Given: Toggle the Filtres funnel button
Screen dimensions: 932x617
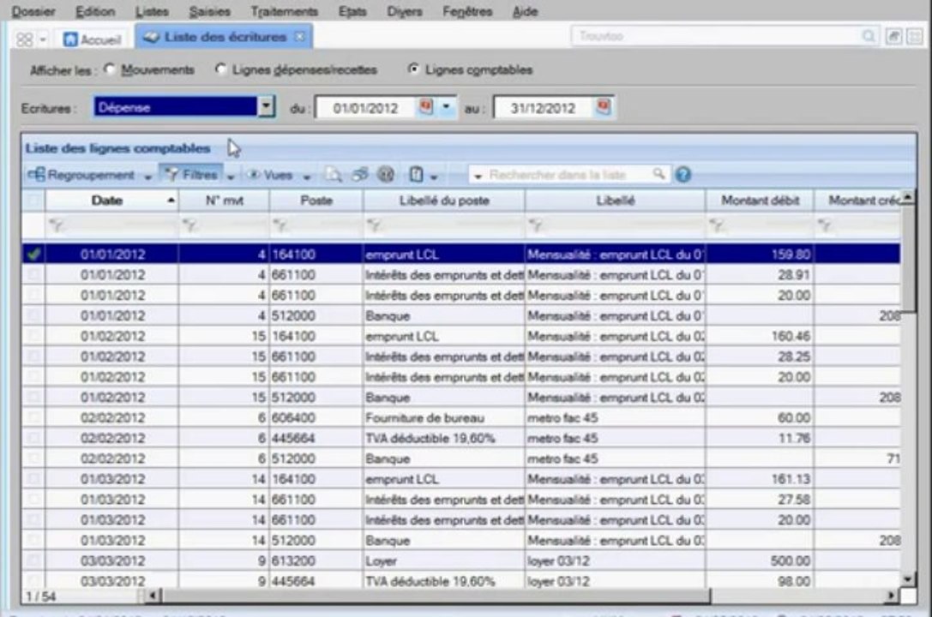Looking at the screenshot, I should [x=192, y=175].
